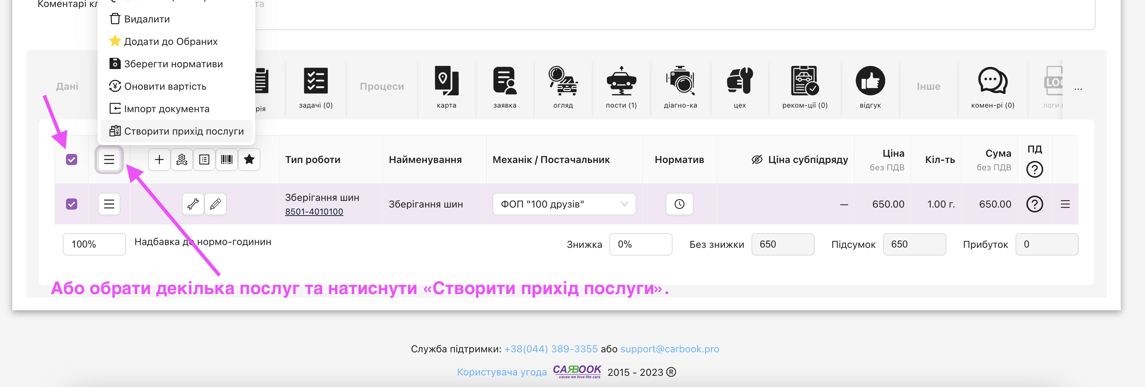Click the pencil edit icon in row

pos(216,204)
